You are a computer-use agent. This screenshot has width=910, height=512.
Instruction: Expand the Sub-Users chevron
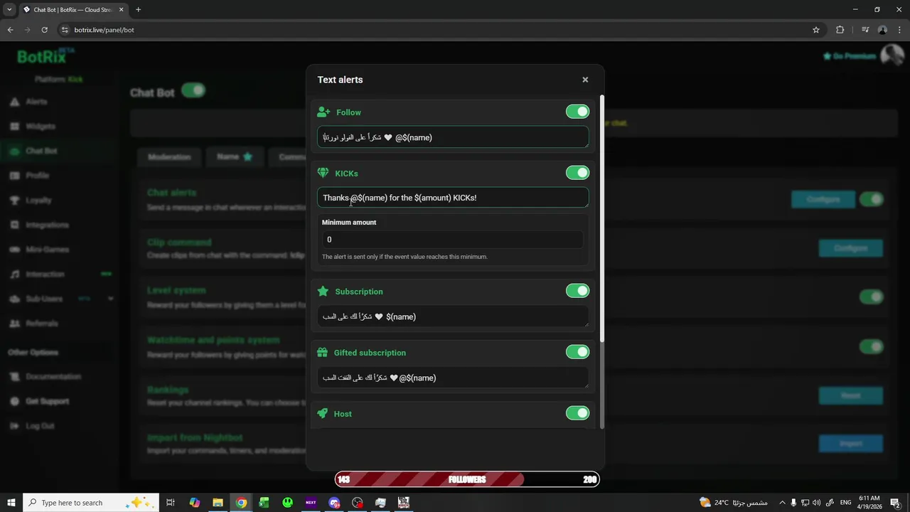pos(110,299)
